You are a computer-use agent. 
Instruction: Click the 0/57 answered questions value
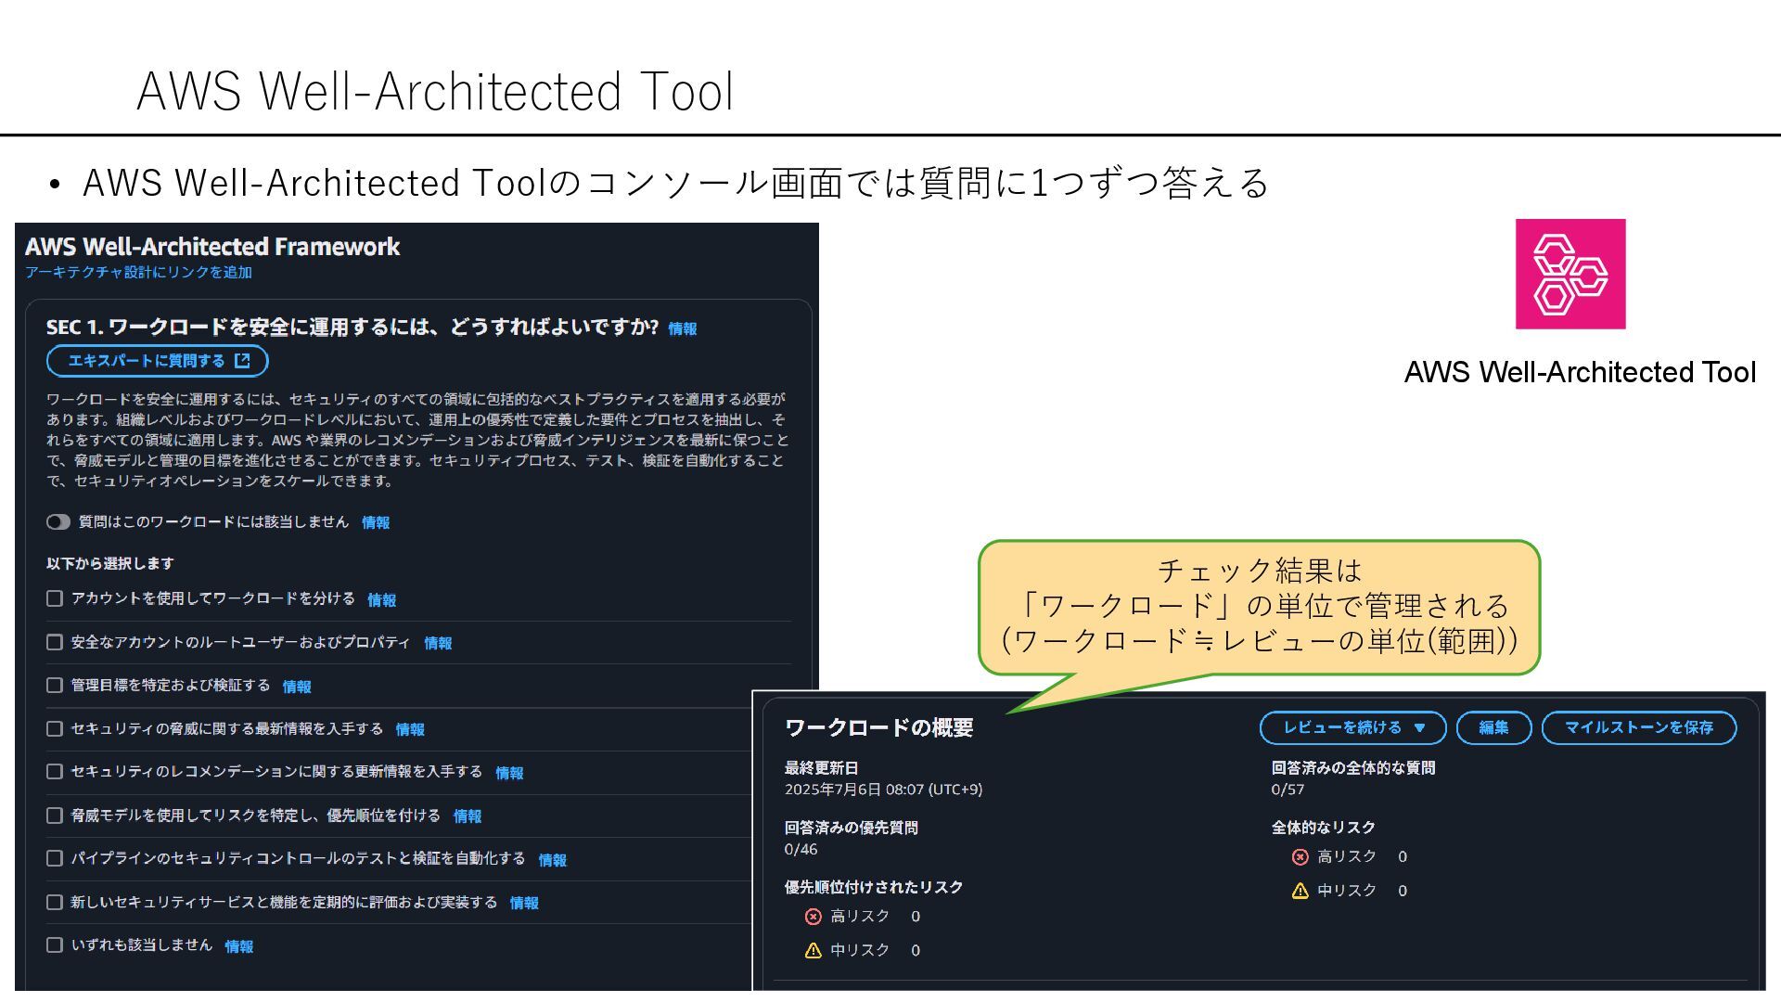(x=1288, y=790)
